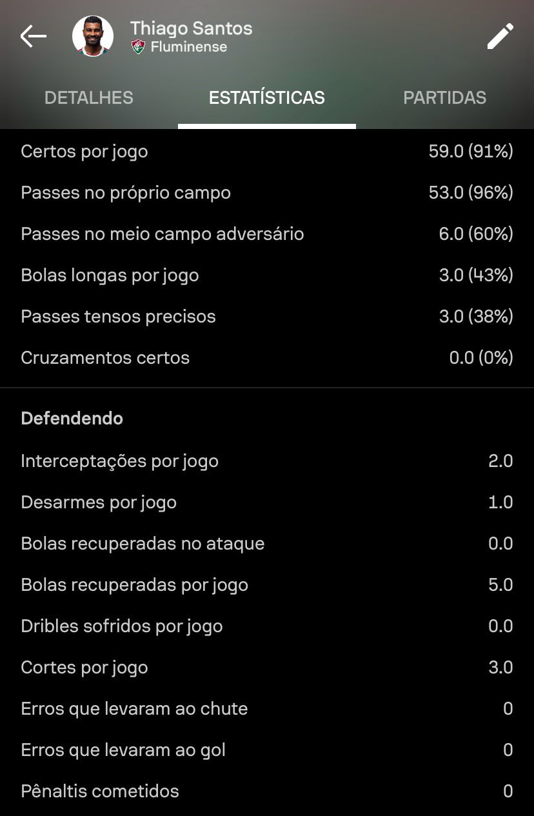Open the pencil edit icon

pyautogui.click(x=500, y=36)
